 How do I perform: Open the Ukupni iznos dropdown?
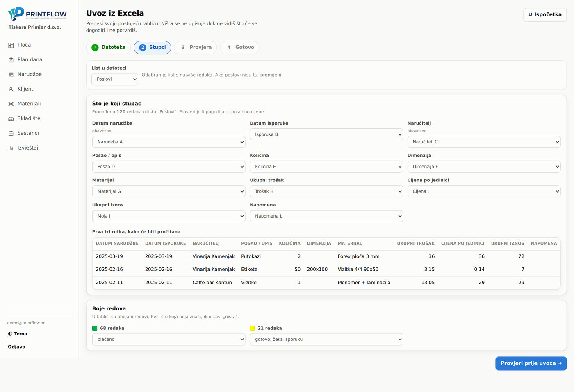pos(169,216)
